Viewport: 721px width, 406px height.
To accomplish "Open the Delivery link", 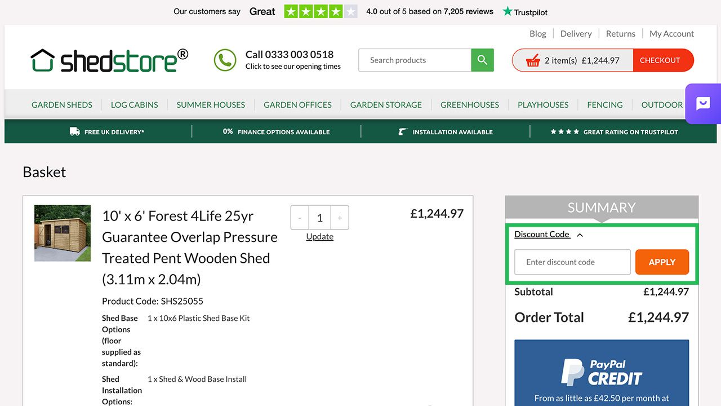I will (576, 34).
